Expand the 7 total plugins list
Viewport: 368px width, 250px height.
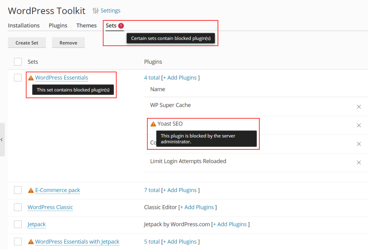tap(152, 190)
